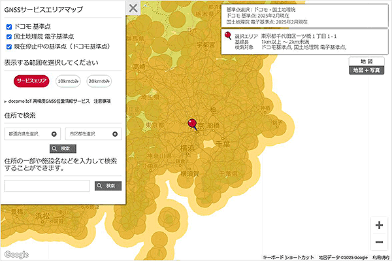Zoom out using the map minus button

(379, 242)
